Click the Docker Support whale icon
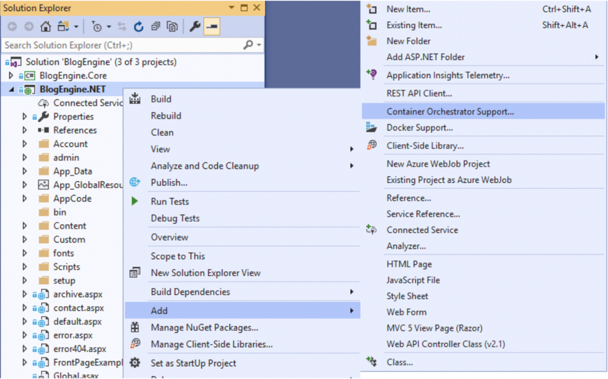Image resolution: width=608 pixels, height=379 pixels. coord(372,128)
